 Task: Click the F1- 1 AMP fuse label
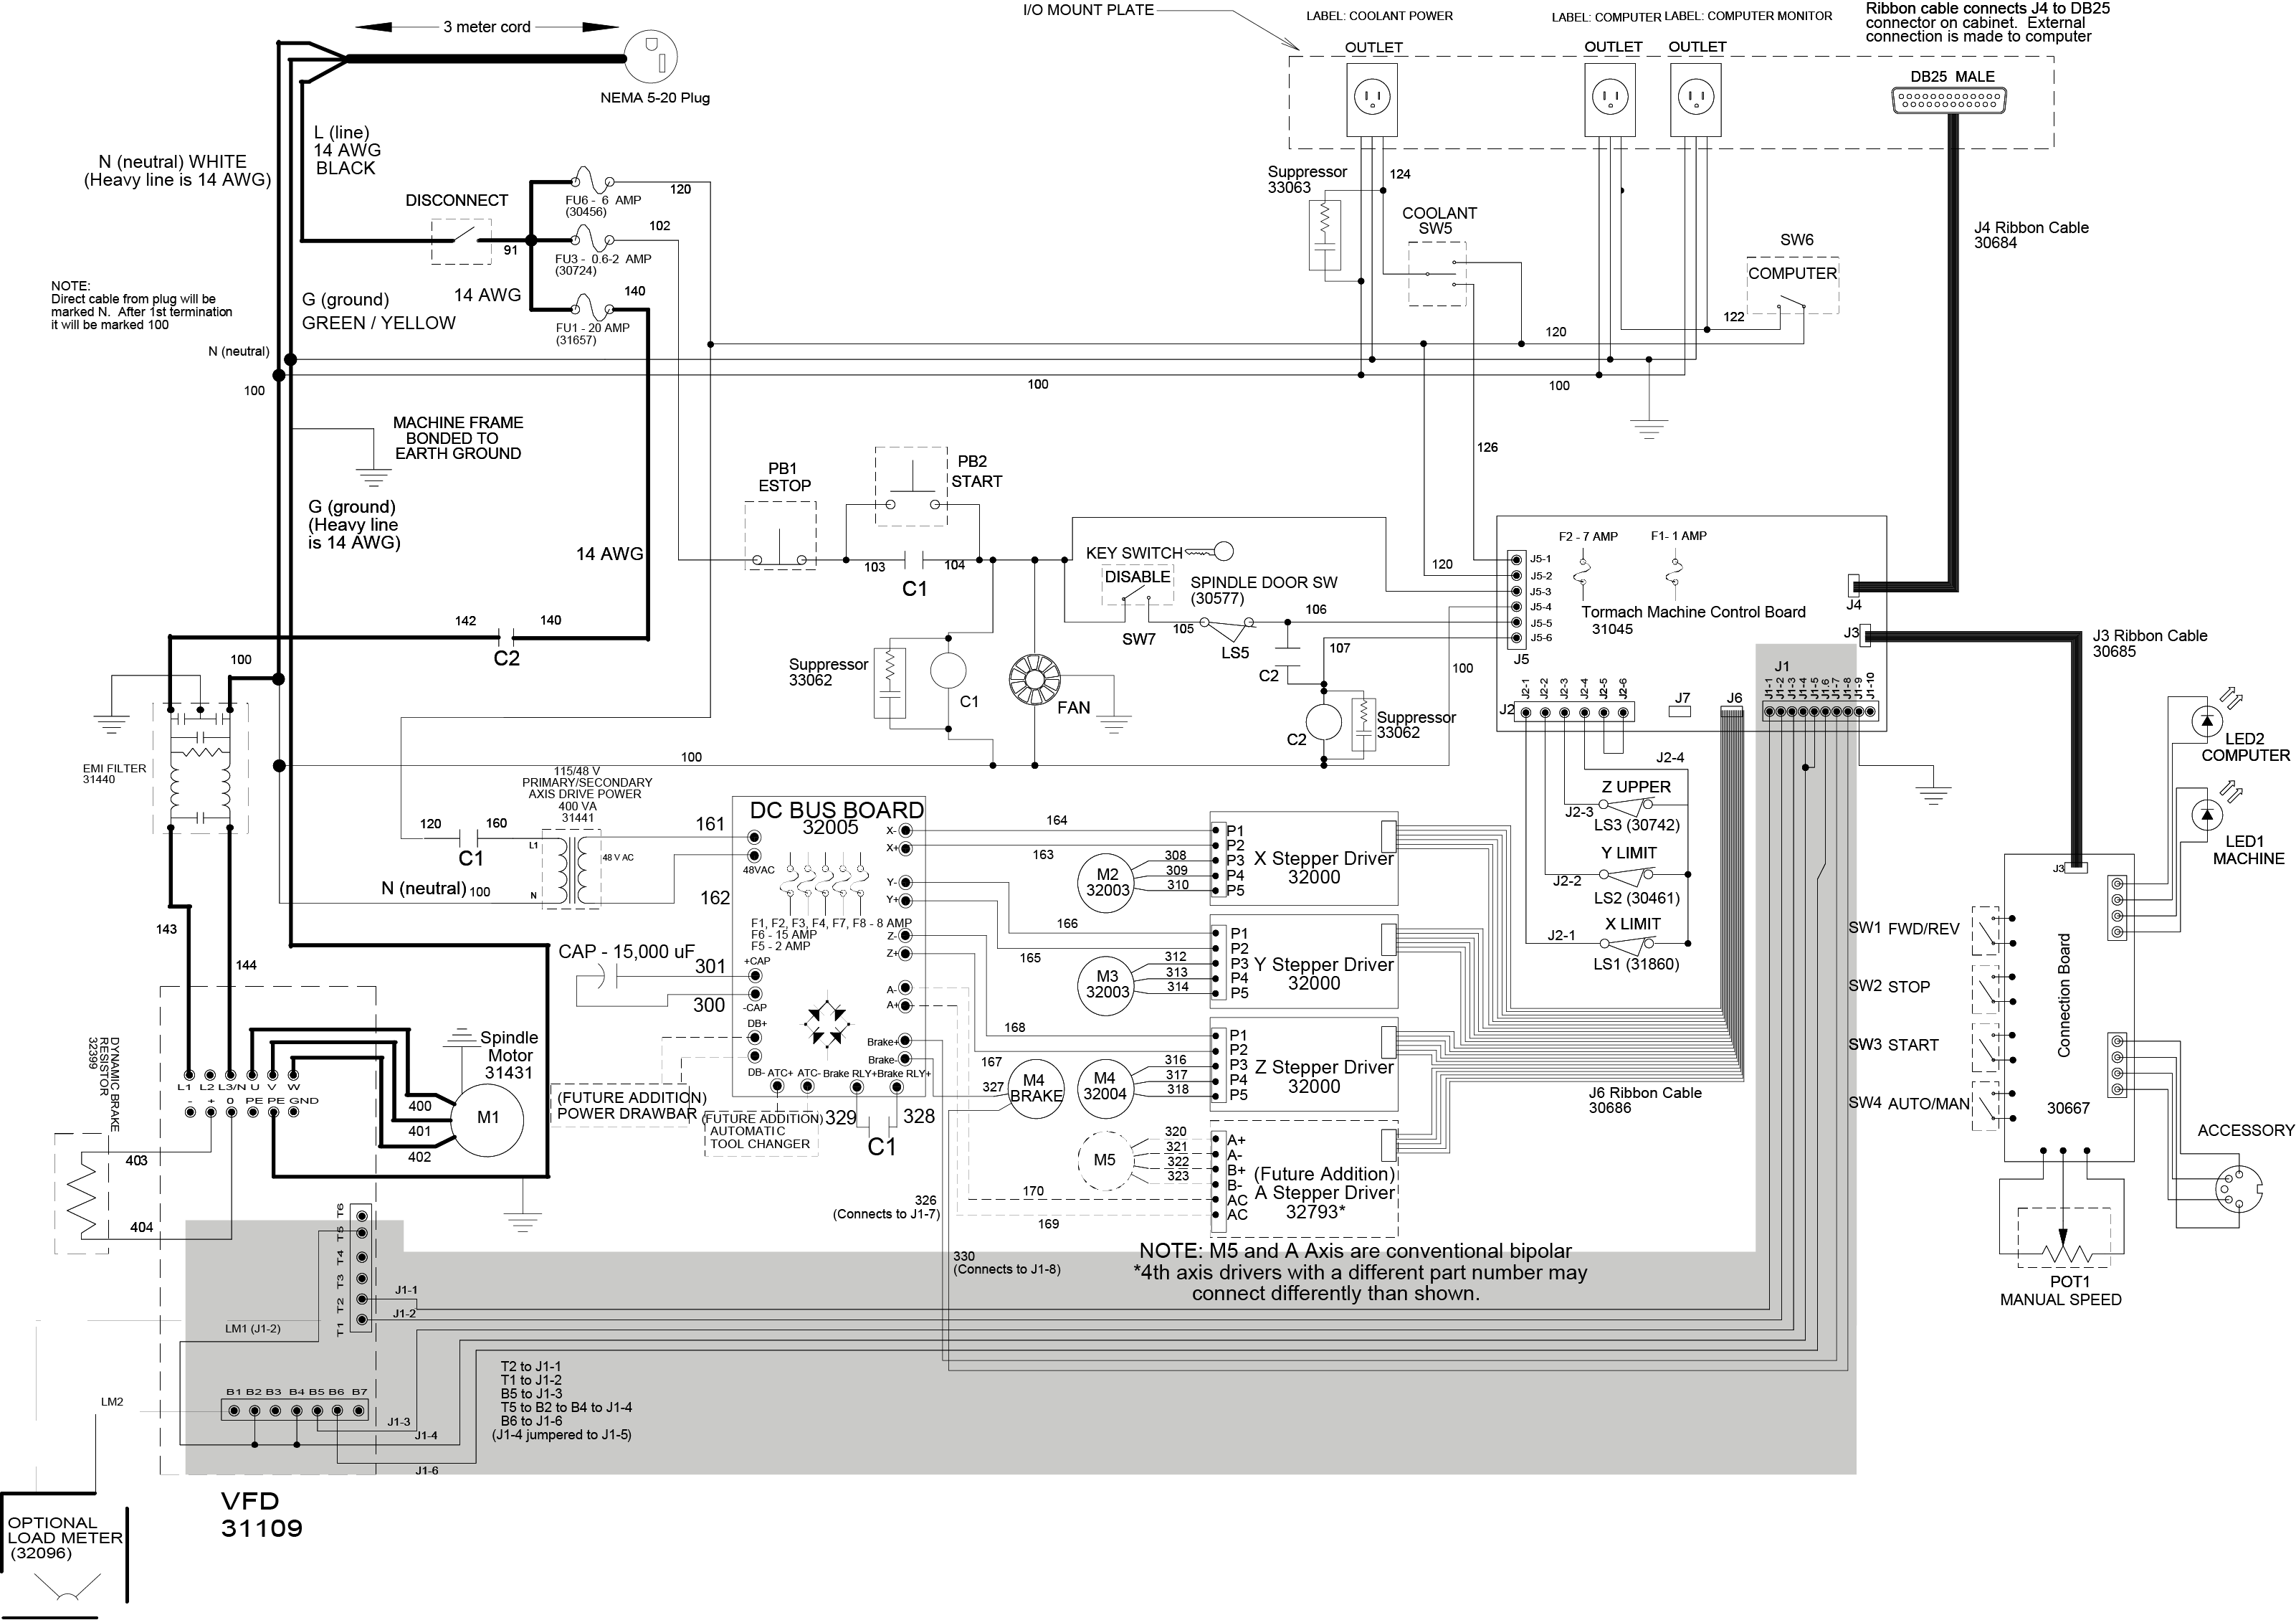(1678, 536)
